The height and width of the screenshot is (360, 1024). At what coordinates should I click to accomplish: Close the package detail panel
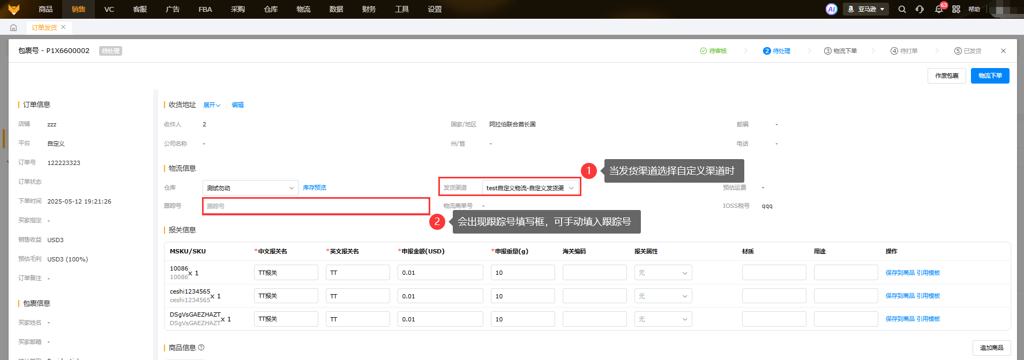point(1003,51)
